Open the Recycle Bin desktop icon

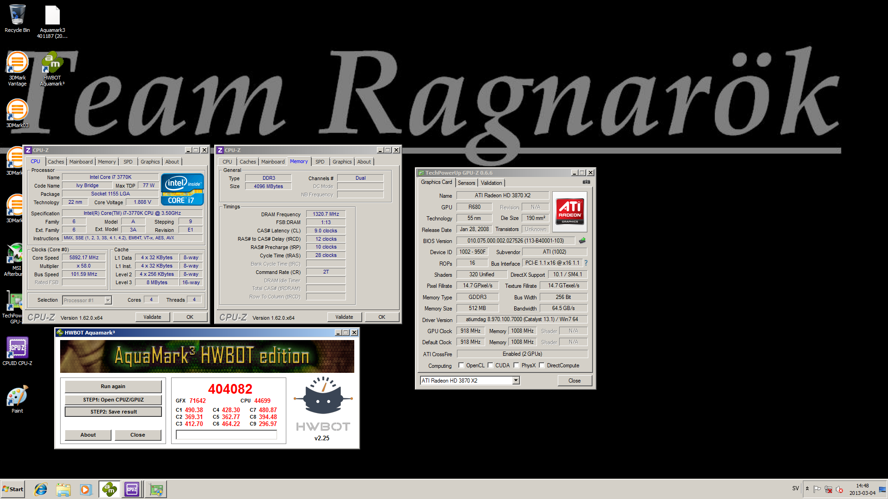pos(17,18)
